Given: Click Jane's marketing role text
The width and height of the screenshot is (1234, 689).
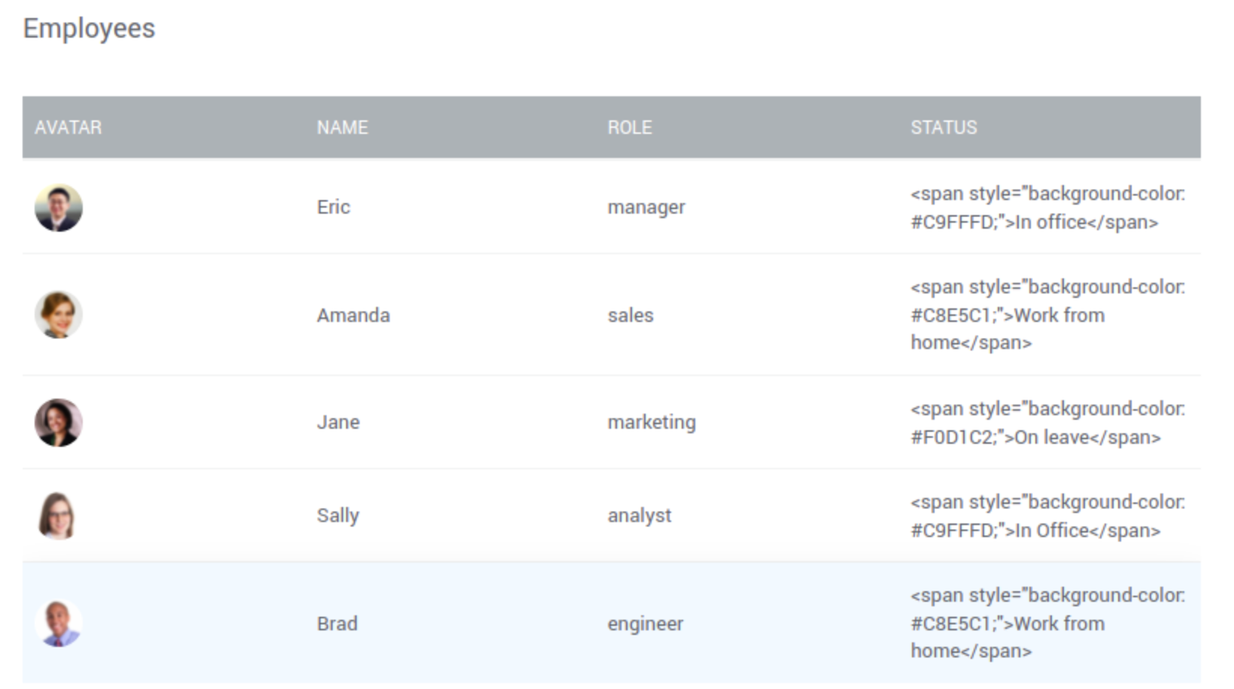Looking at the screenshot, I should pyautogui.click(x=652, y=422).
